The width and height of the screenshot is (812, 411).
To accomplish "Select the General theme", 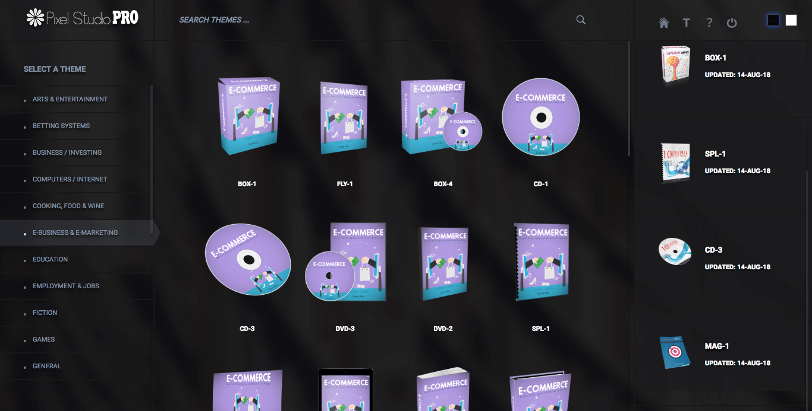I will coord(76,366).
